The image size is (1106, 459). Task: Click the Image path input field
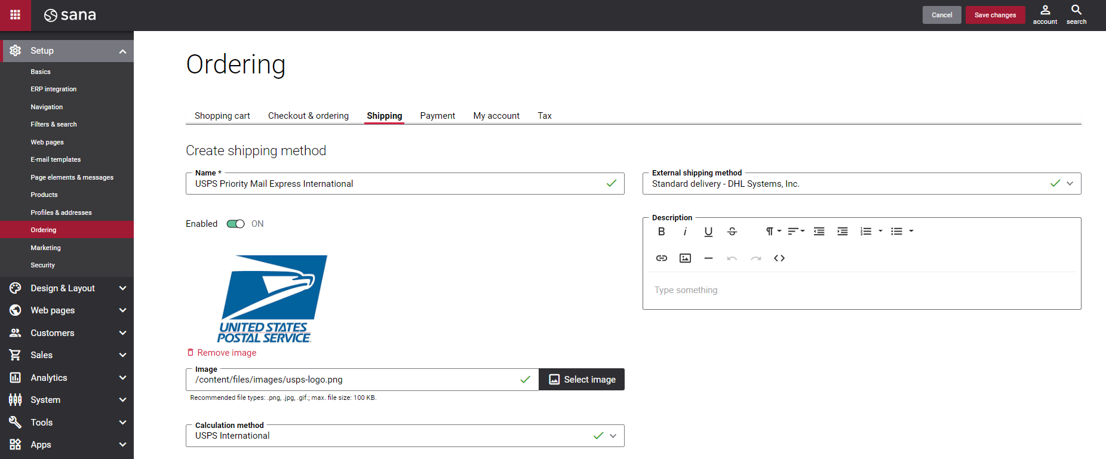pyautogui.click(x=362, y=380)
